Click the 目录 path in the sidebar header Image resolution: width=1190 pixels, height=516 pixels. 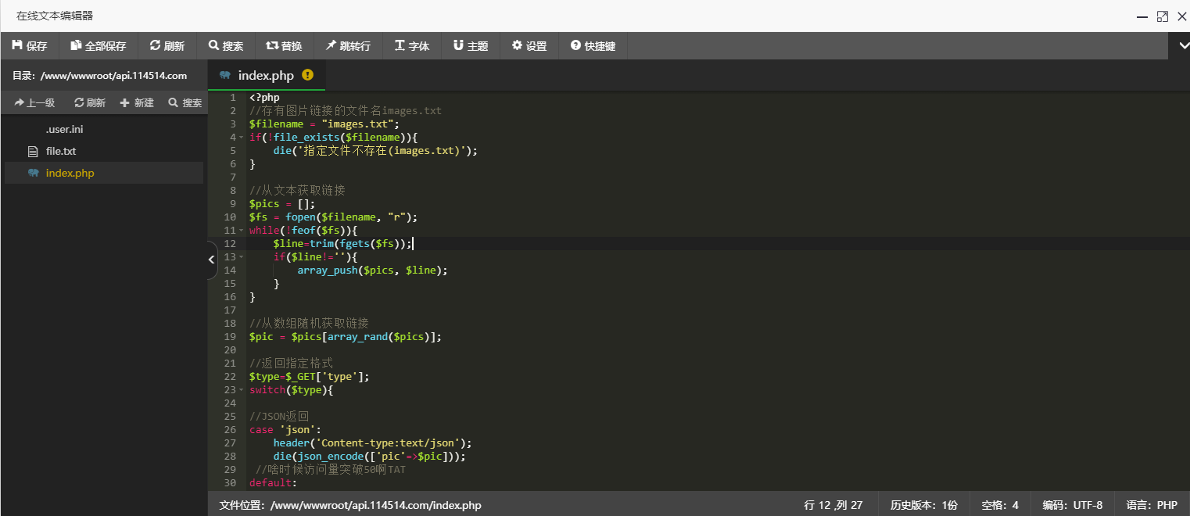99,76
